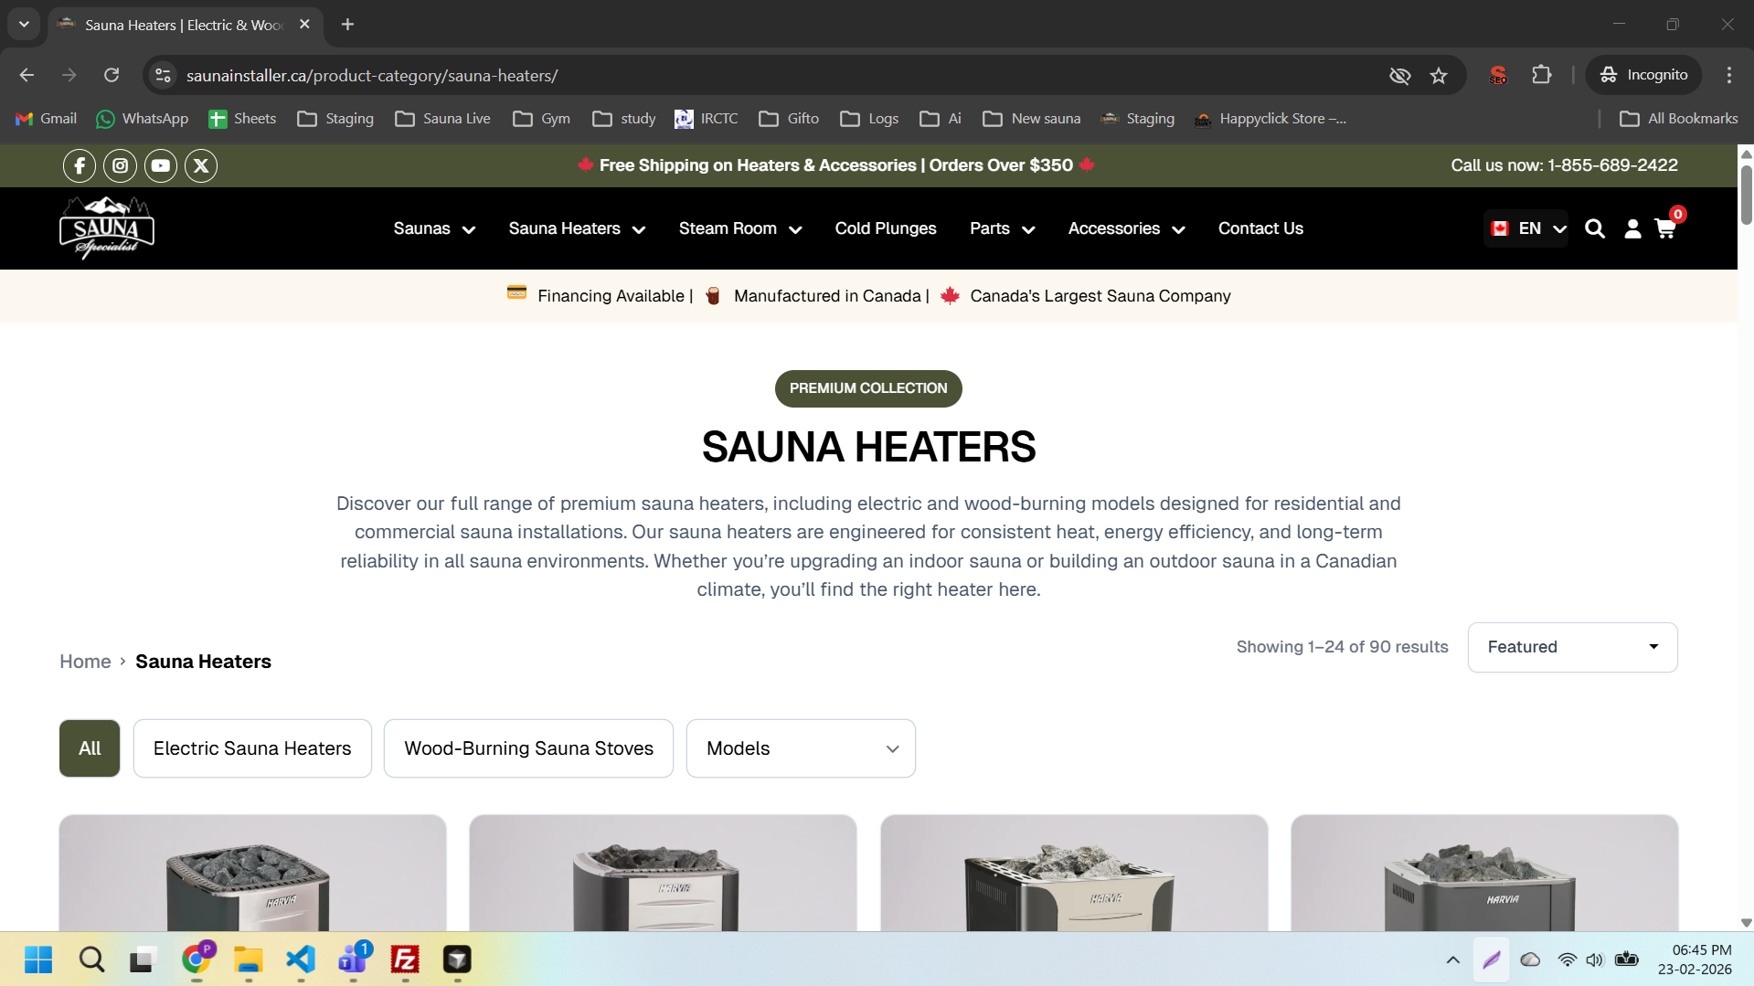
Task: Click the X (Twitter) social icon
Action: pos(201,165)
